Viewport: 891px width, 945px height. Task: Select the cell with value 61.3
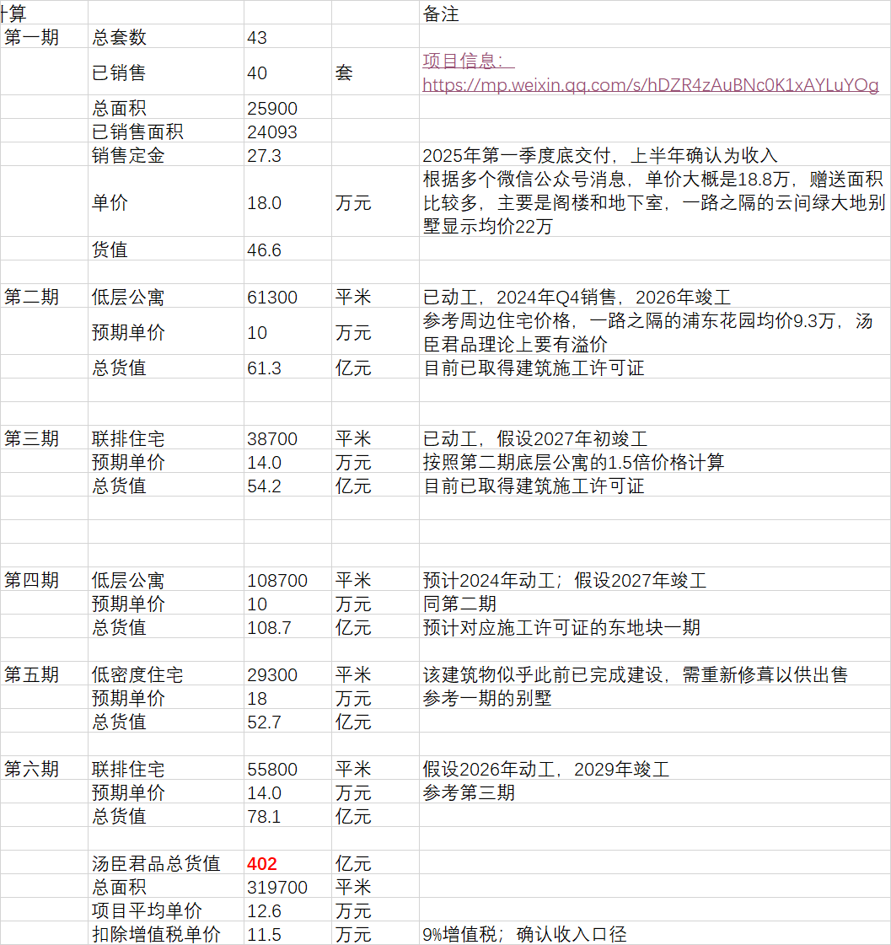(287, 367)
